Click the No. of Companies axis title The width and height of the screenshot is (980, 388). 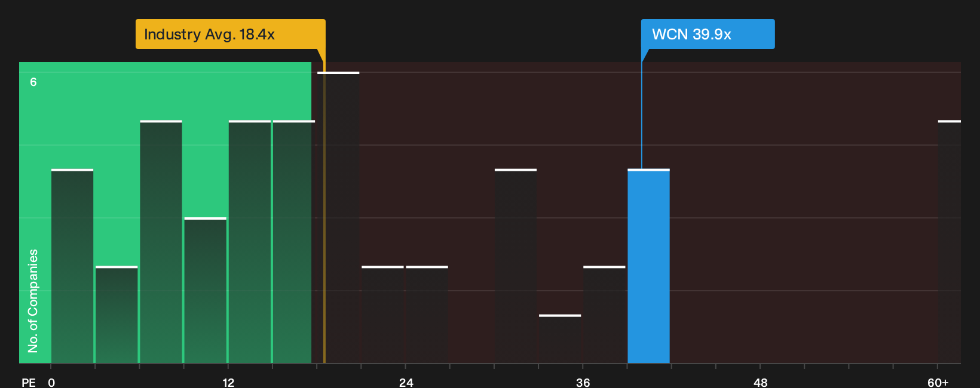coord(33,300)
